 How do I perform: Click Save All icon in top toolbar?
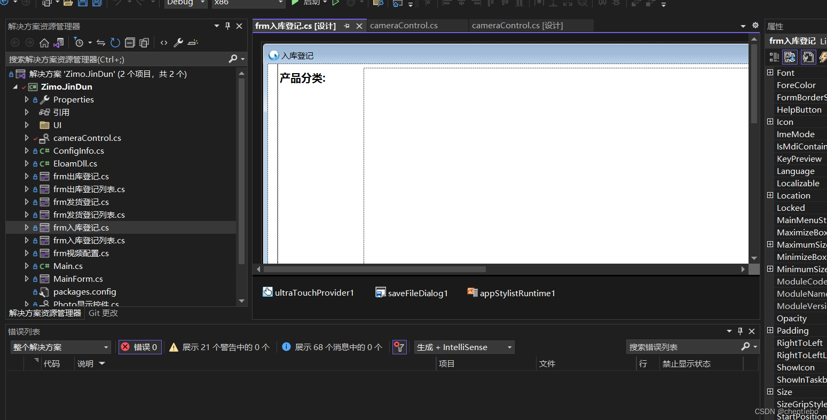(x=97, y=3)
